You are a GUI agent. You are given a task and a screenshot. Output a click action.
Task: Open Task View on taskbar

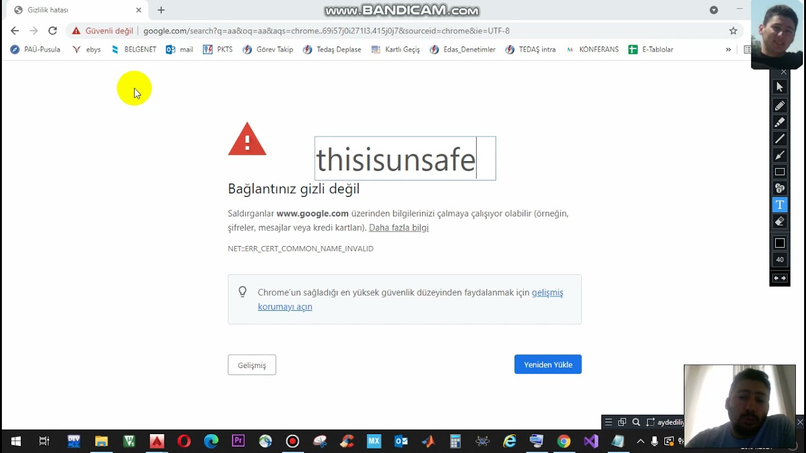click(44, 441)
